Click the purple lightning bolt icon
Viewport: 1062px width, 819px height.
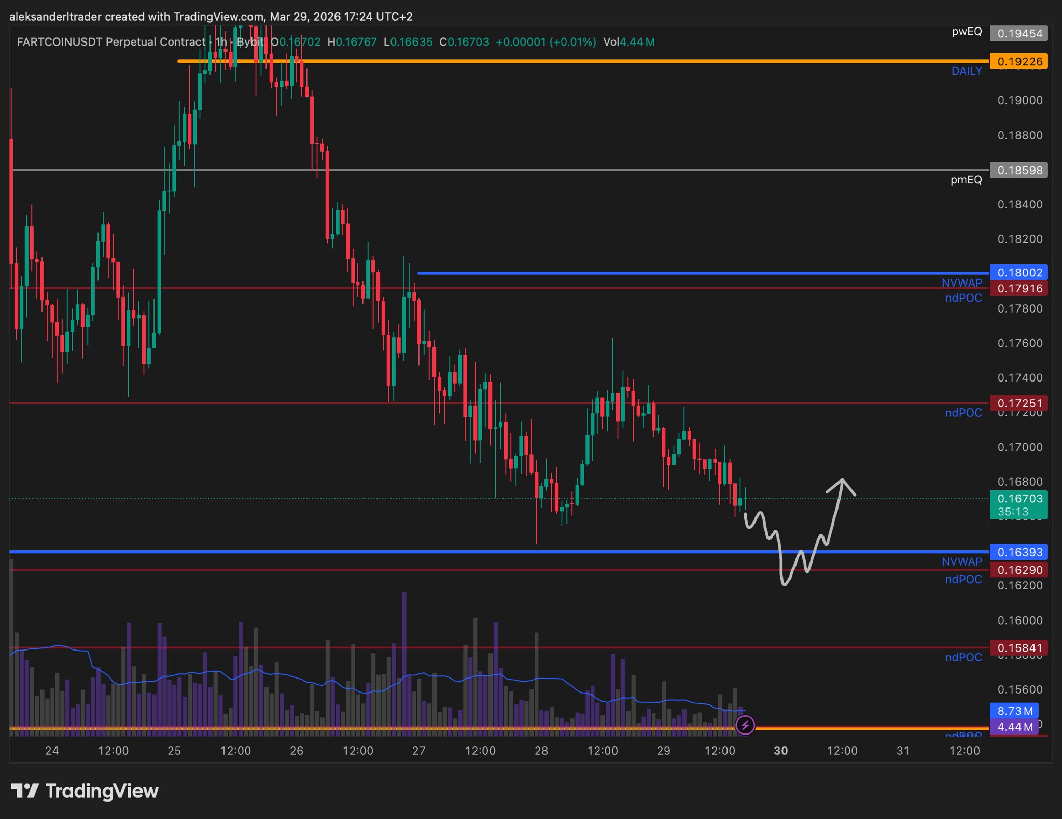(745, 725)
